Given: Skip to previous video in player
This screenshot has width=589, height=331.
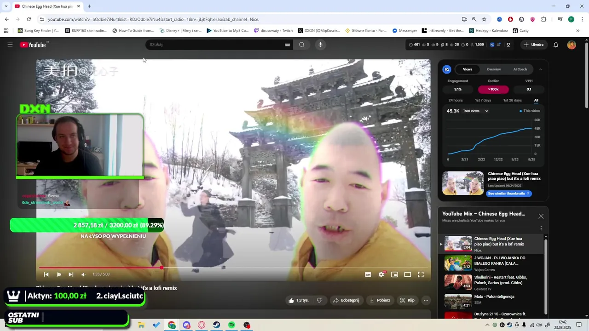Looking at the screenshot, I should (46, 274).
